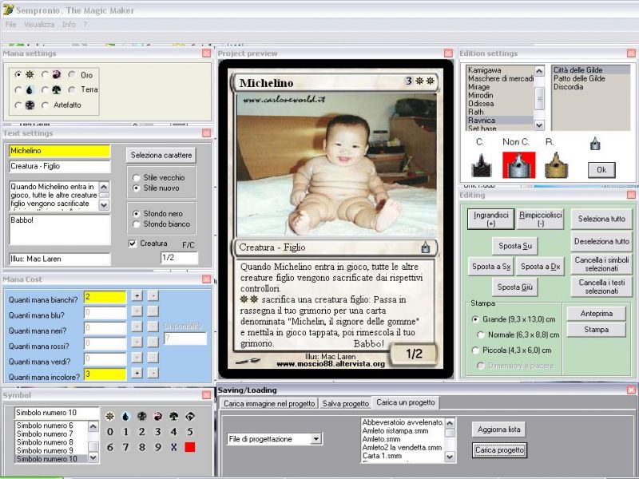639x479 pixels.
Task: Pick the number 3 mana symbol
Action: tap(157, 432)
